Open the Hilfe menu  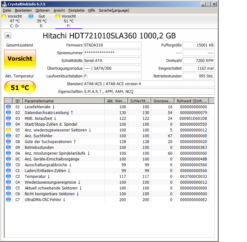(x=92, y=10)
